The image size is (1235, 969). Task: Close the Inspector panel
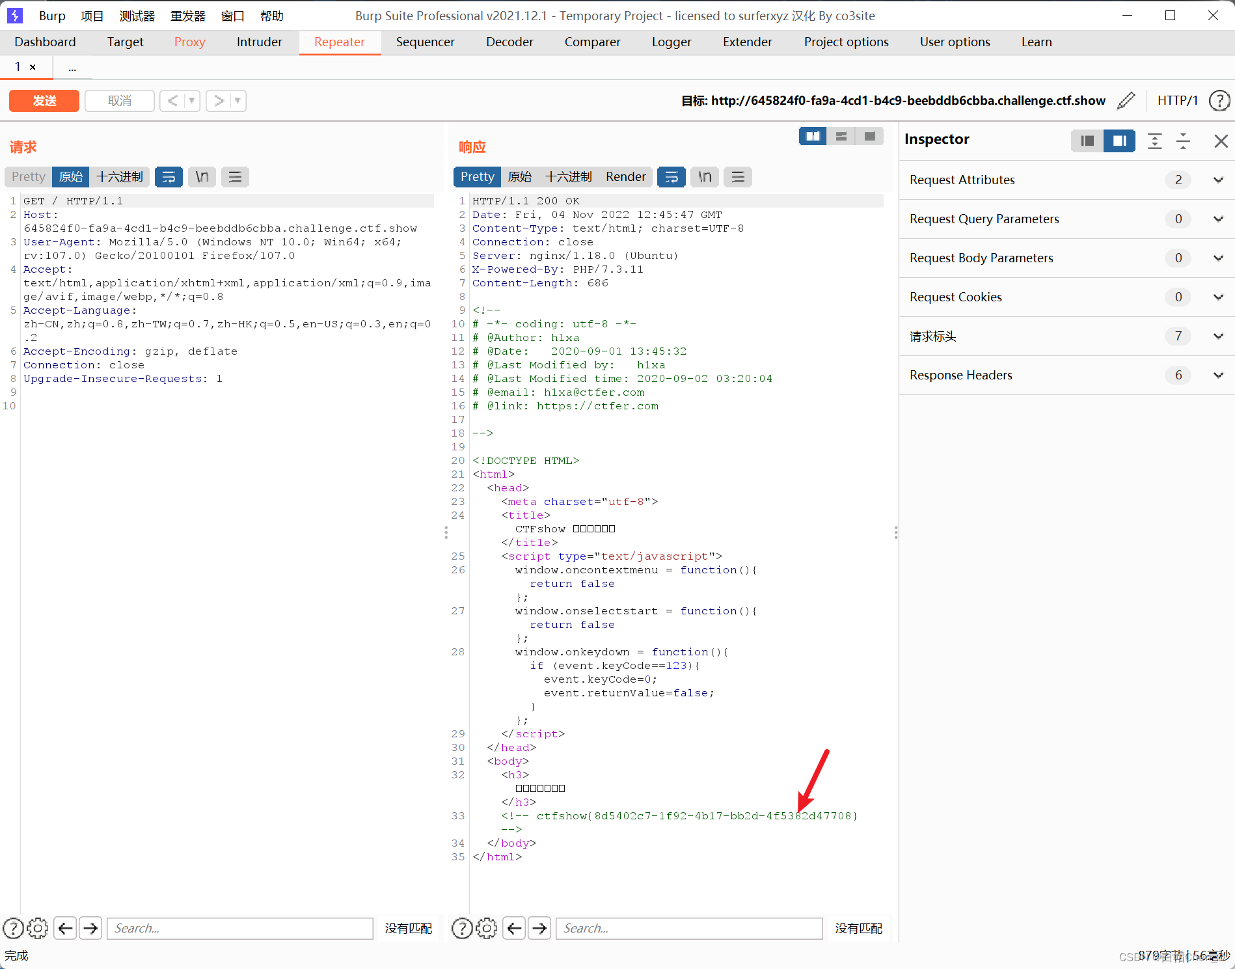point(1221,141)
